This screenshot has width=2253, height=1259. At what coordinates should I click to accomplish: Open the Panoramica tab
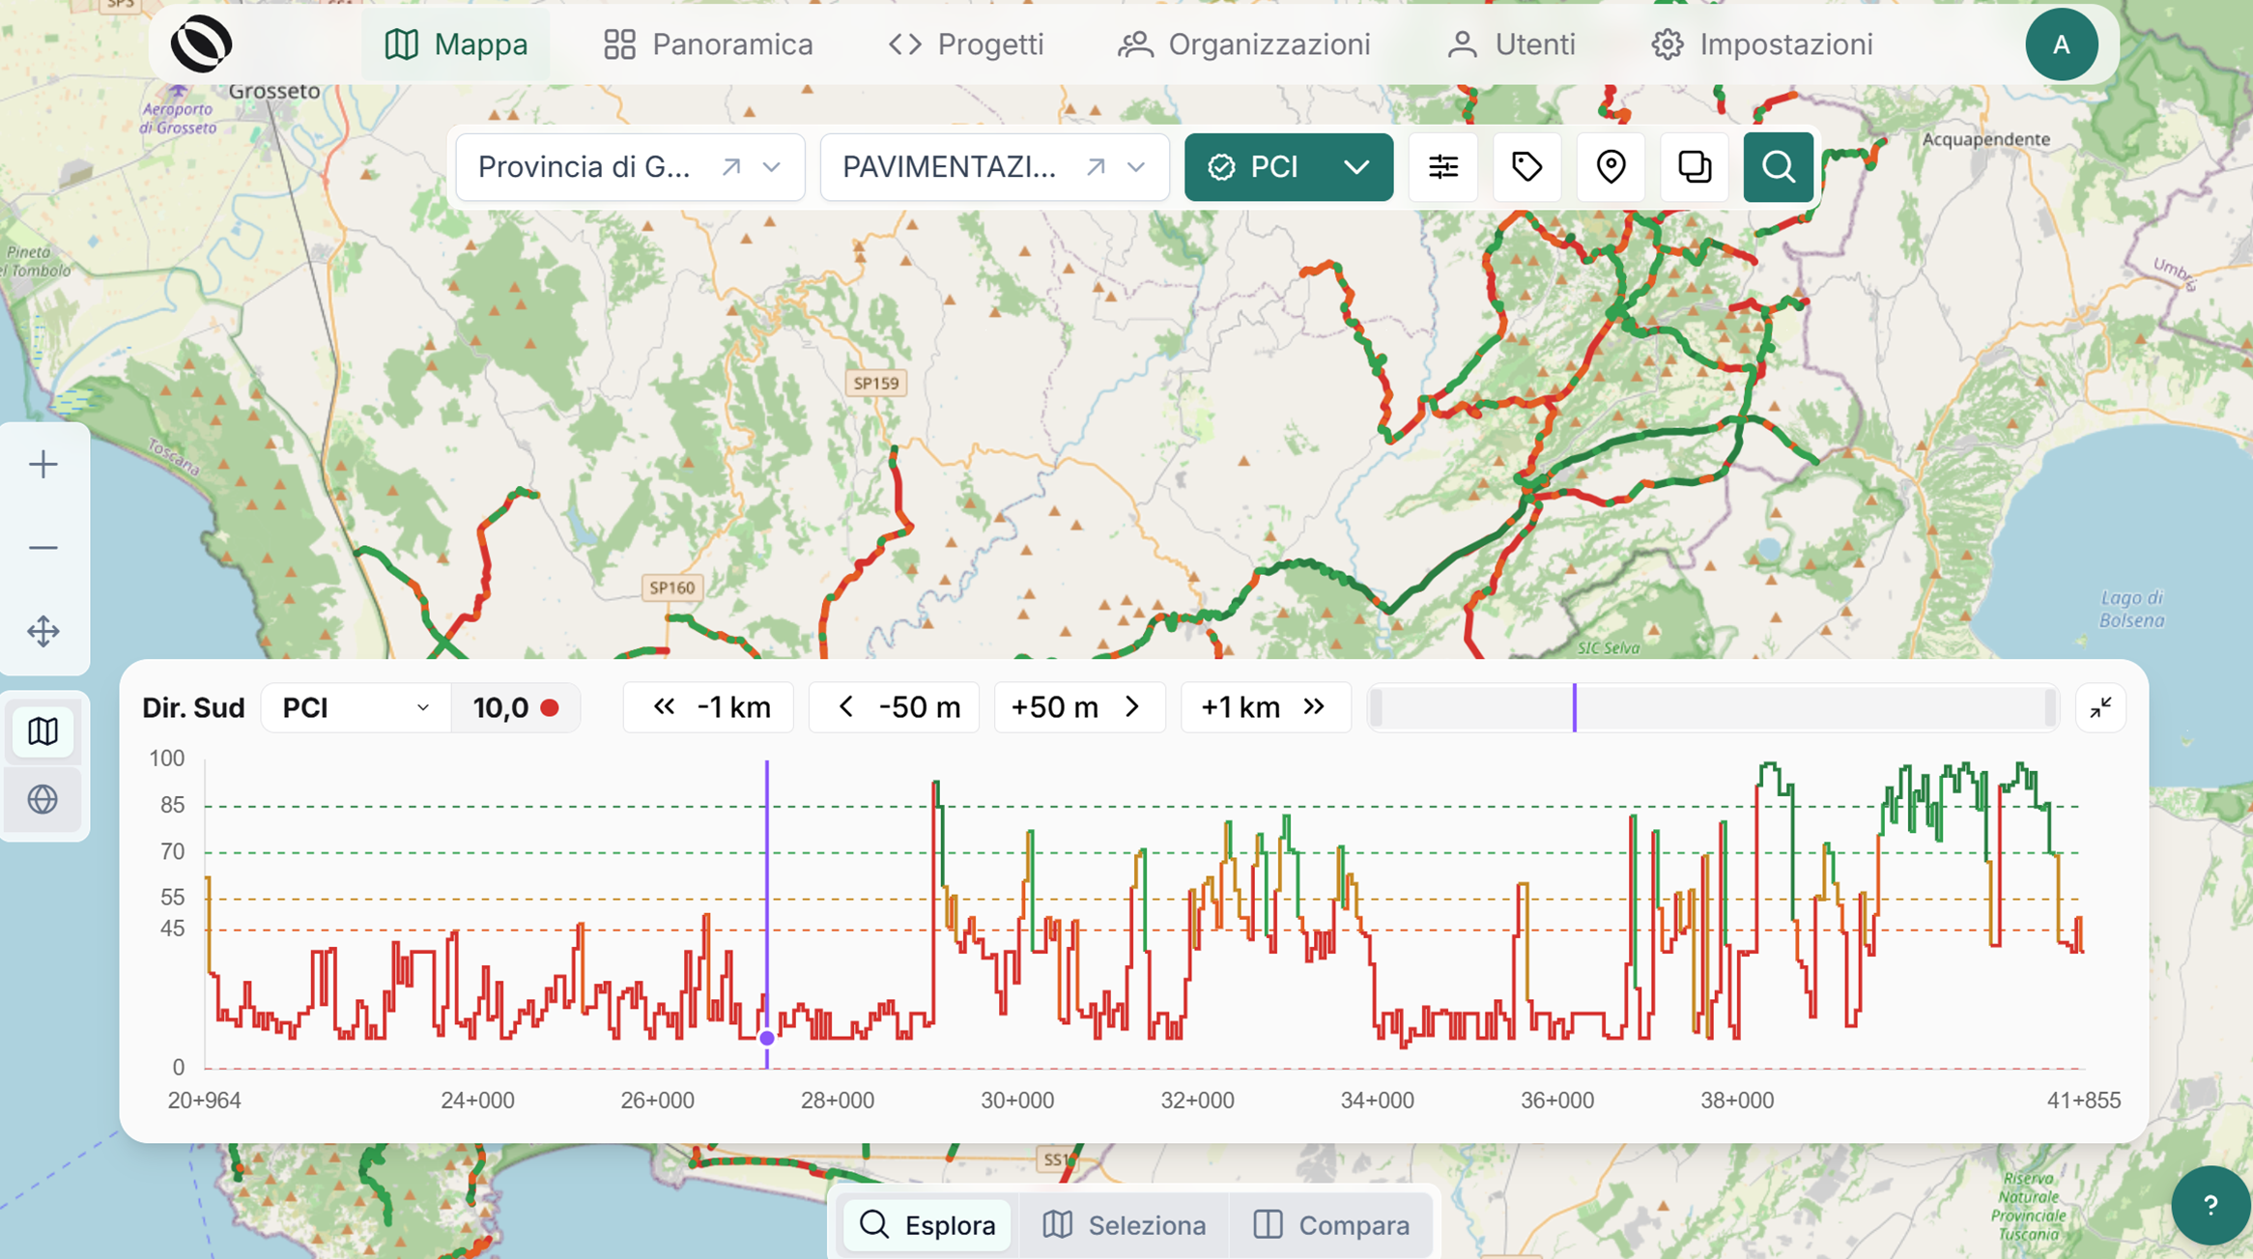[x=708, y=44]
